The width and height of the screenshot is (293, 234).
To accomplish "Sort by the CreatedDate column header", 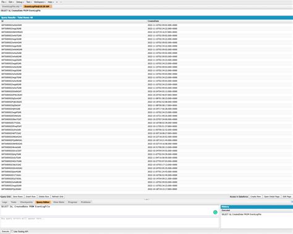I will click(219, 21).
